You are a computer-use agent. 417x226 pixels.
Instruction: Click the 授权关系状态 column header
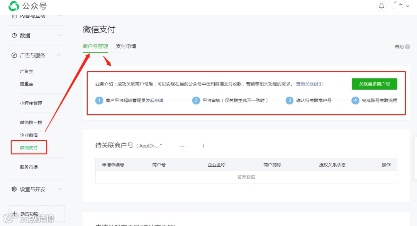[x=332, y=165]
